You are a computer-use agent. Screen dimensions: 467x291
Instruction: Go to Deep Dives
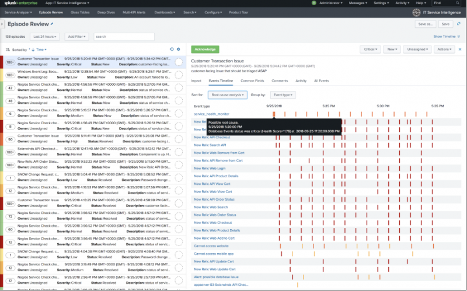pyautogui.click(x=106, y=12)
